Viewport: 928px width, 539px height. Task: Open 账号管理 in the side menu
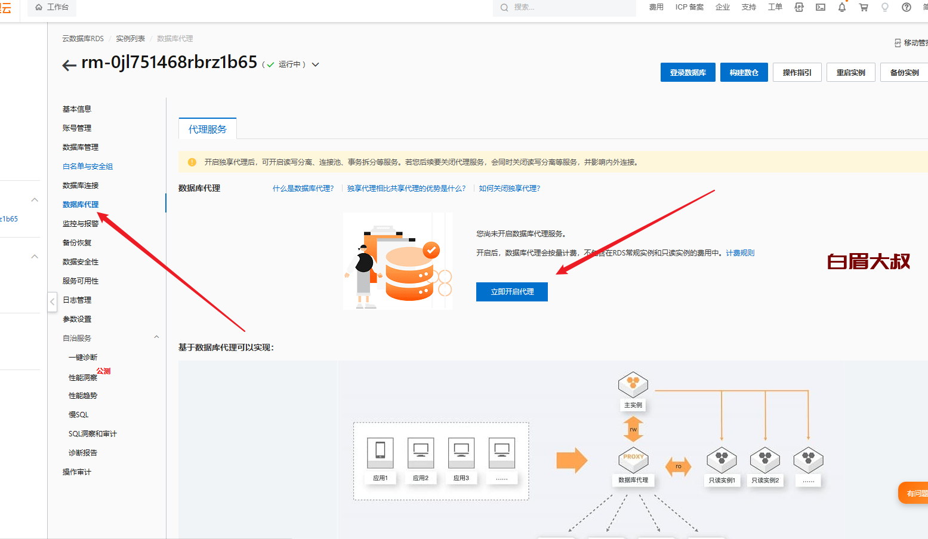click(x=77, y=128)
